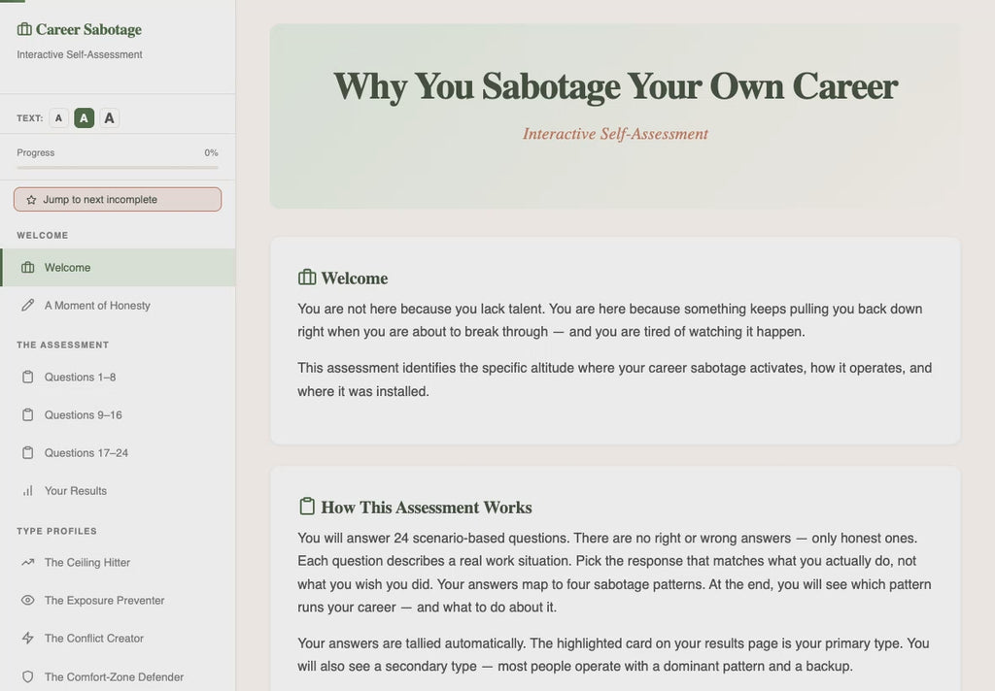Click the clipboard icon for Questions 17–24
This screenshot has width=995, height=691.
coord(28,453)
